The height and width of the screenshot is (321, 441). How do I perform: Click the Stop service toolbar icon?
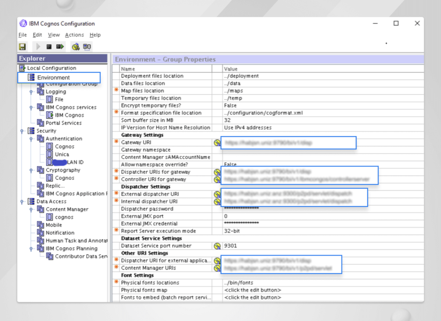[x=49, y=46]
